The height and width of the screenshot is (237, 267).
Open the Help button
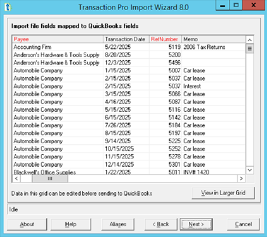click(71, 224)
